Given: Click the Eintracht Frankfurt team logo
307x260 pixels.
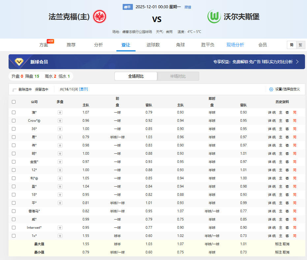Looking at the screenshot, I should click(100, 16).
